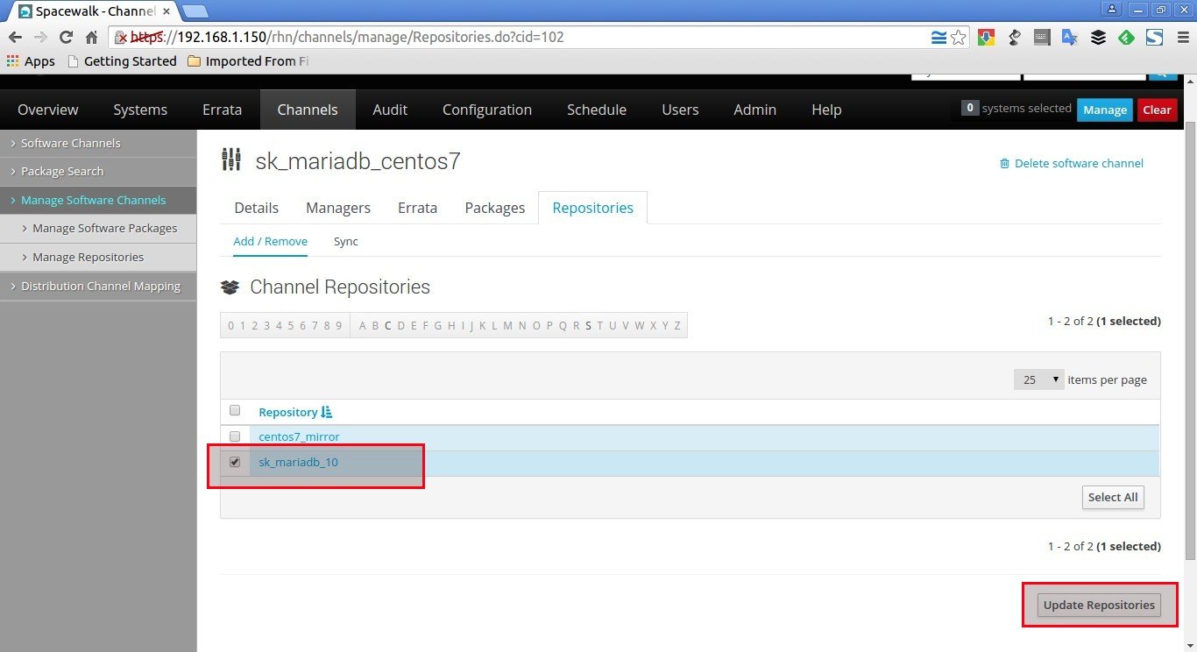Image resolution: width=1197 pixels, height=652 pixels.
Task: Click the browser back arrow
Action: [x=15, y=38]
